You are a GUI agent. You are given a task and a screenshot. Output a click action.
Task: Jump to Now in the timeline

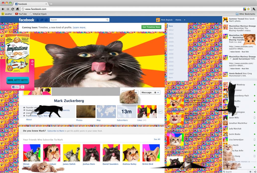point(171,26)
